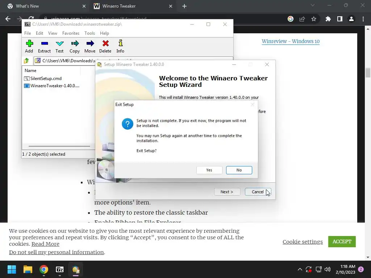Open Cookie settings link
Image resolution: width=371 pixels, height=278 pixels.
coord(303,241)
